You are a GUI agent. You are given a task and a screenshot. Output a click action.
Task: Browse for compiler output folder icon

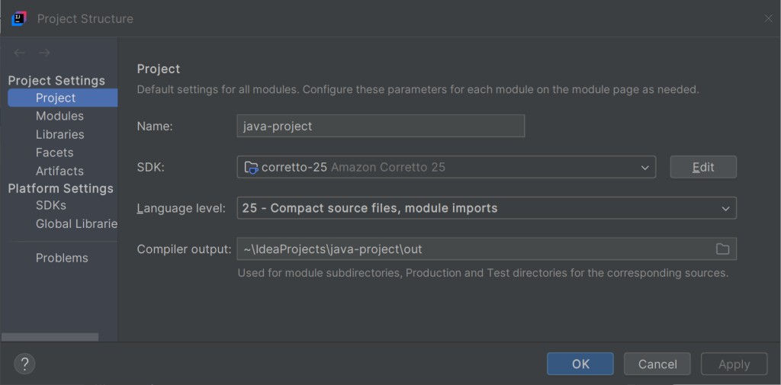coord(722,249)
